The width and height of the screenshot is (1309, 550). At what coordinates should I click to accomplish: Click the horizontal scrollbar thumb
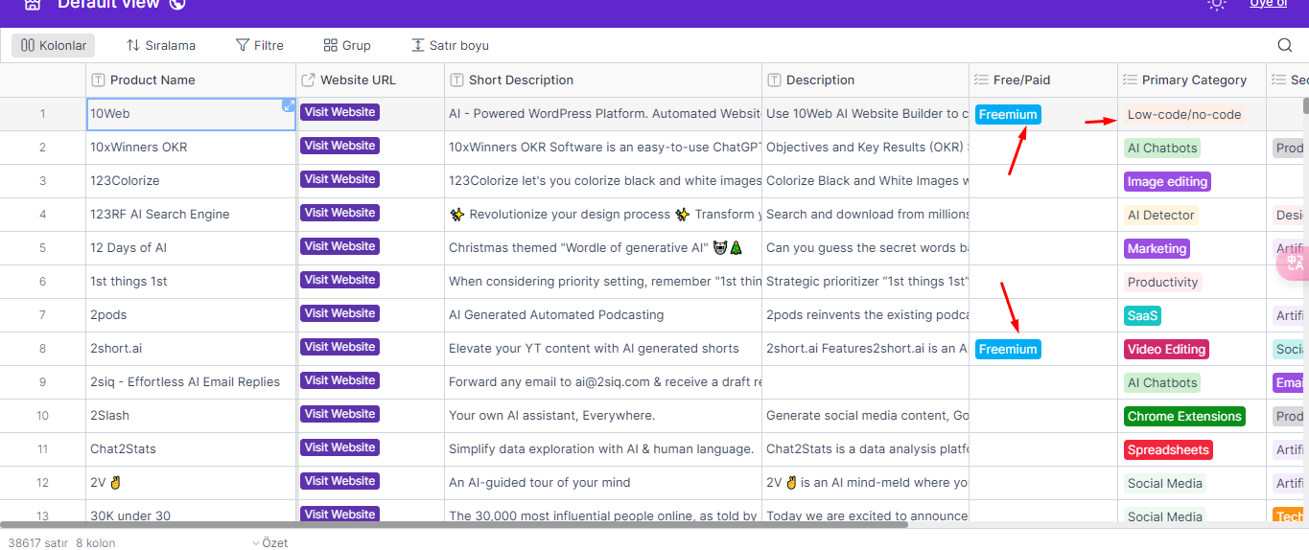(454, 525)
